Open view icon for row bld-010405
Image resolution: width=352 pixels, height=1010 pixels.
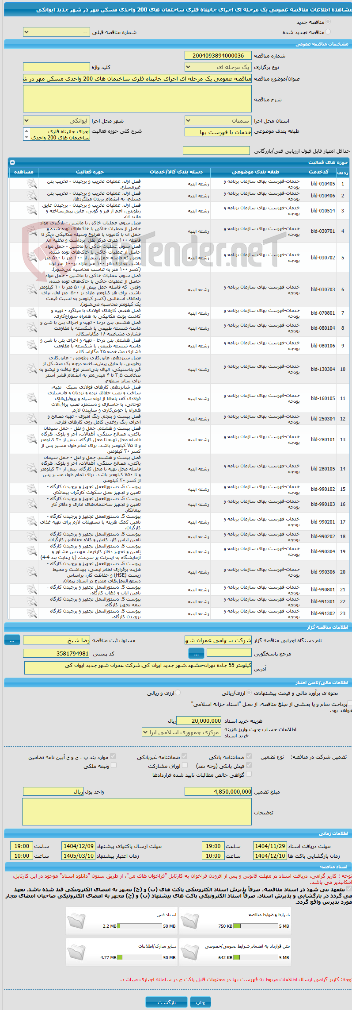32,184
